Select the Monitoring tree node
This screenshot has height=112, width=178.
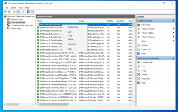[15, 28]
